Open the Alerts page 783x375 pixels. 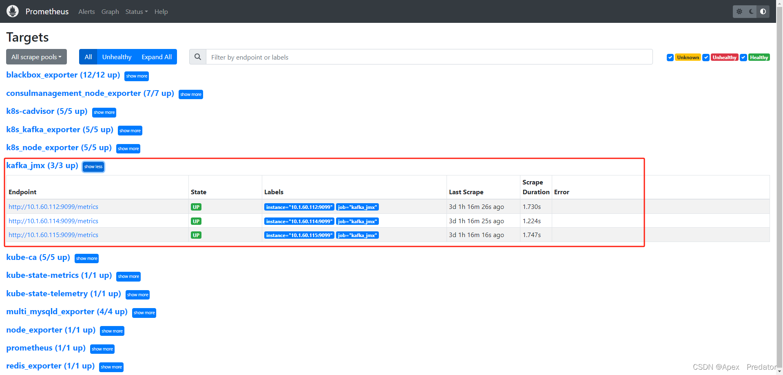coord(86,11)
